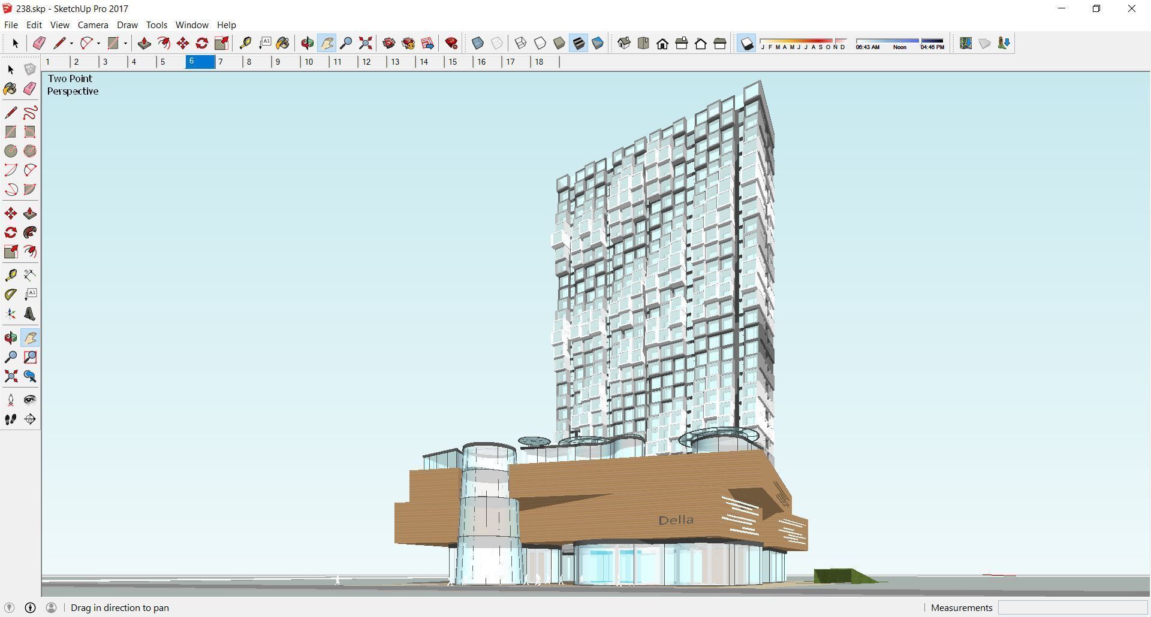Enable Shaded face style
The height and width of the screenshot is (617, 1151).
coord(559,43)
